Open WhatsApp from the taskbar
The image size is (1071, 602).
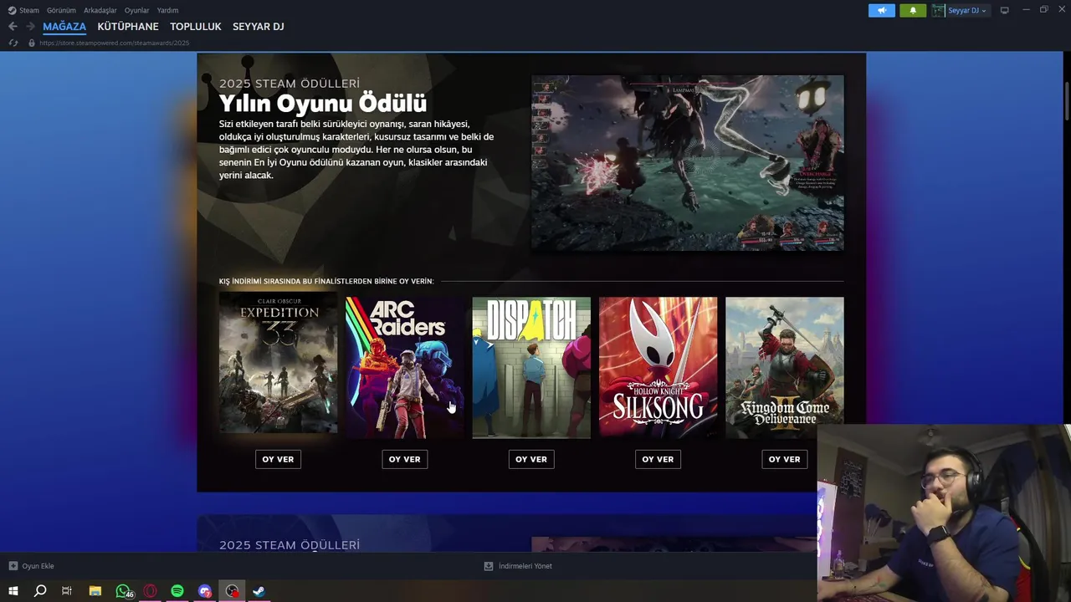(x=123, y=591)
